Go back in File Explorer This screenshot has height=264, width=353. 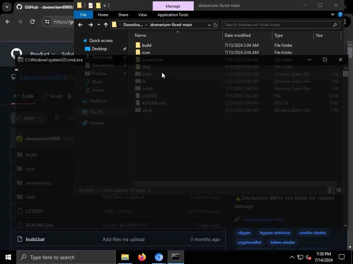(80, 25)
